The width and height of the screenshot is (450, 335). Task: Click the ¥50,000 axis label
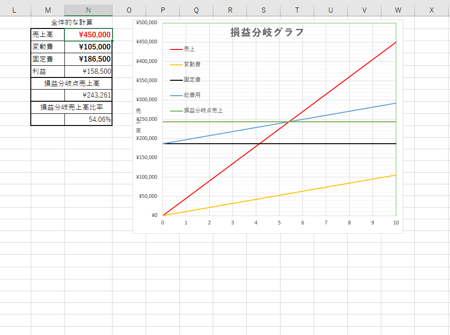(x=148, y=196)
